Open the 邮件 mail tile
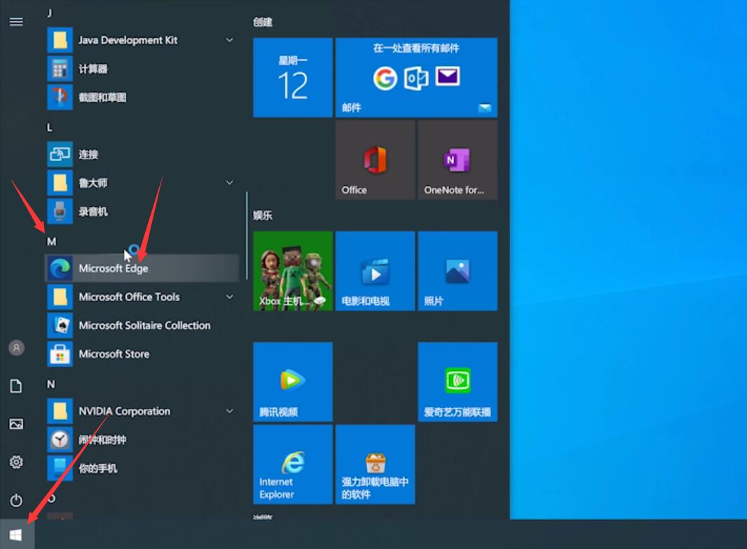The image size is (747, 549). (416, 78)
